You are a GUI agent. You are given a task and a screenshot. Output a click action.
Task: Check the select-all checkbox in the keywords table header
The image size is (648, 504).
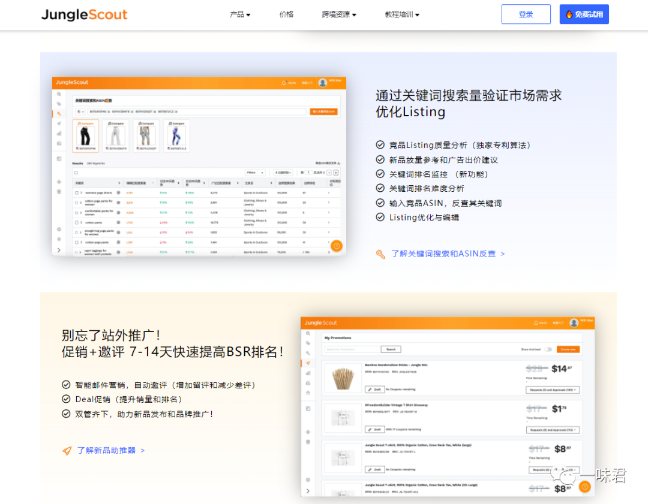pyautogui.click(x=75, y=171)
